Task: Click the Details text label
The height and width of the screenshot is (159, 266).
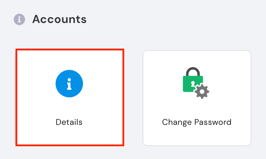Action: click(69, 122)
